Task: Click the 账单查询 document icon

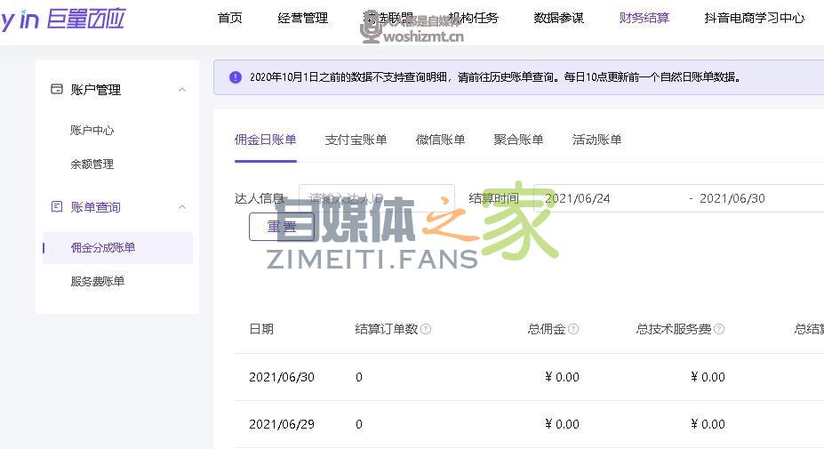Action: [x=57, y=206]
